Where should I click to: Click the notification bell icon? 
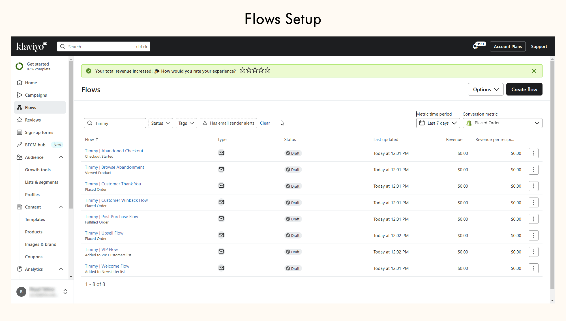[x=475, y=47]
